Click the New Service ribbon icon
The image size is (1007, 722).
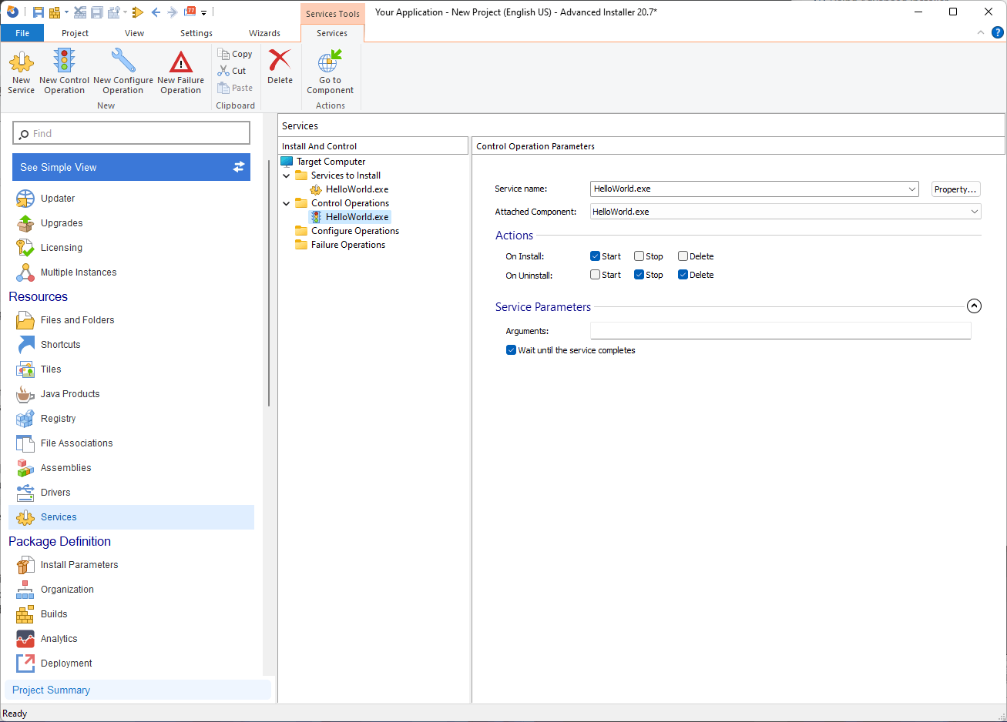(x=21, y=71)
